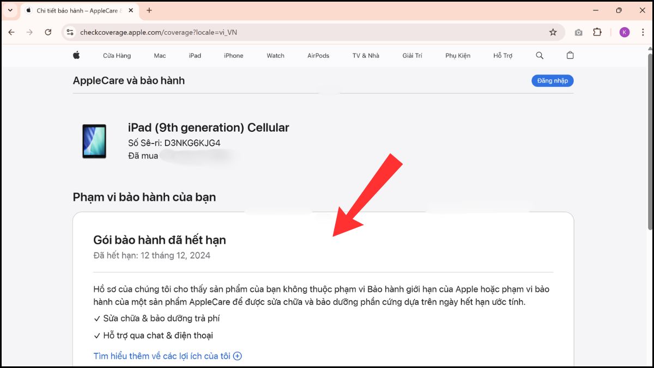
Task: Click the Google Lens camera icon
Action: (578, 32)
